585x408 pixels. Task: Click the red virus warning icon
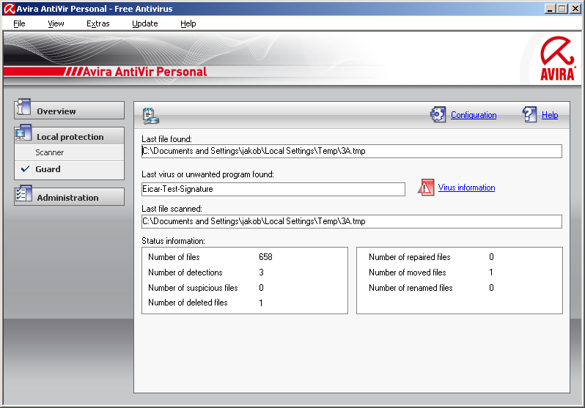pyautogui.click(x=426, y=188)
